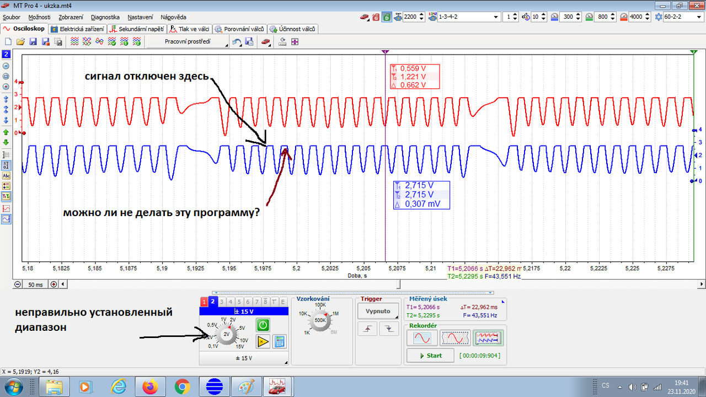The image size is (706, 397).
Task: Create a new file with the blank page icon
Action: coord(8,41)
